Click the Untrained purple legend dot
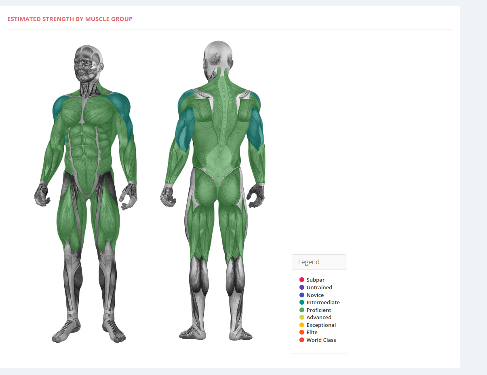The image size is (487, 375). click(301, 287)
